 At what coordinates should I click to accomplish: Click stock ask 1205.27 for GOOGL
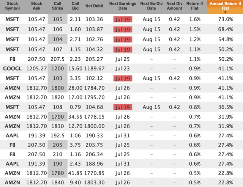36,69
